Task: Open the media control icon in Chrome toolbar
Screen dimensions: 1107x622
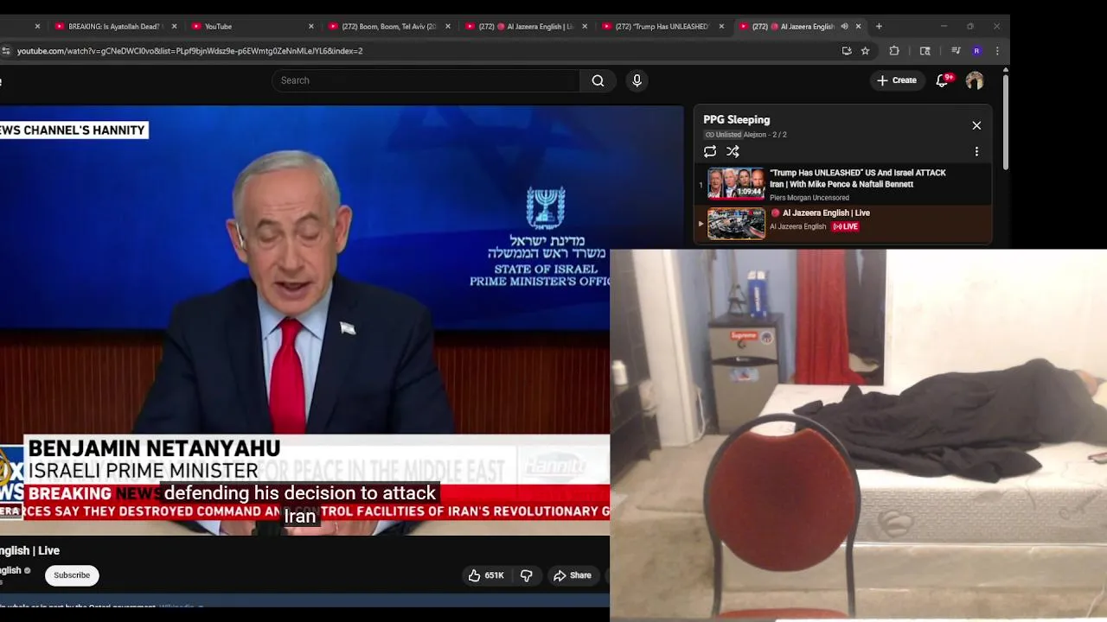Action: [x=956, y=51]
